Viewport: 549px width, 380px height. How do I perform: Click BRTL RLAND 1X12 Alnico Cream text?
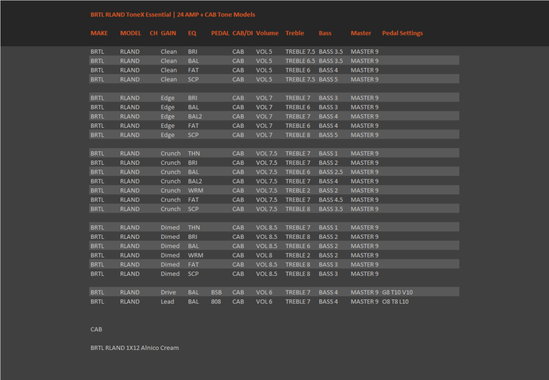(135, 348)
